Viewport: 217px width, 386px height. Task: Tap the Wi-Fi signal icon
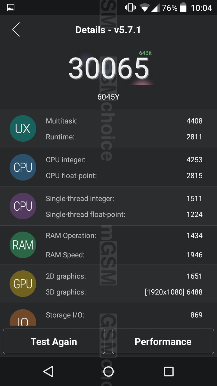click(x=145, y=8)
